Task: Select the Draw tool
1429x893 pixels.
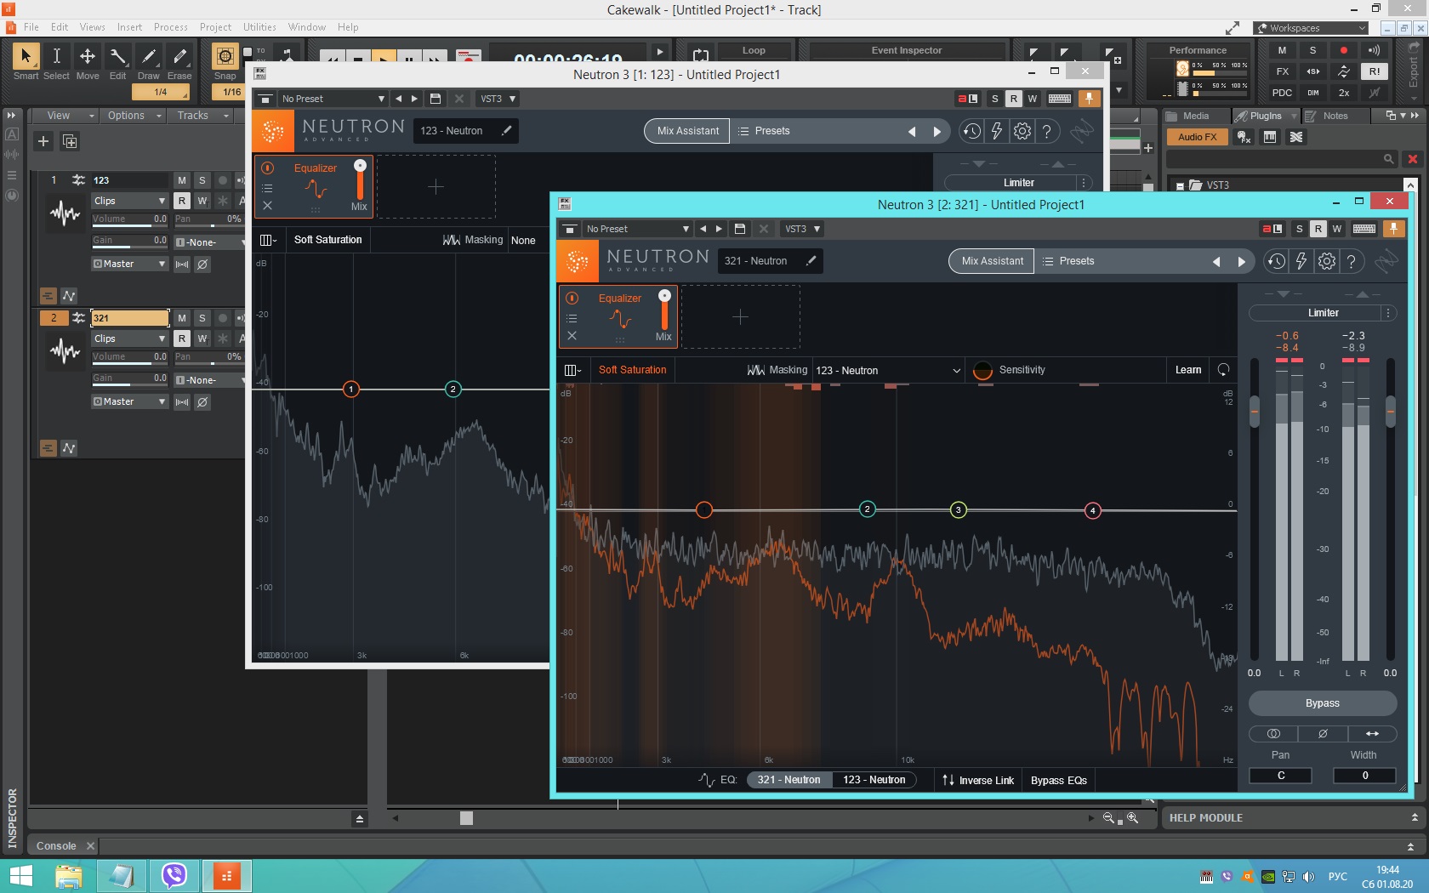Action: coord(149,62)
